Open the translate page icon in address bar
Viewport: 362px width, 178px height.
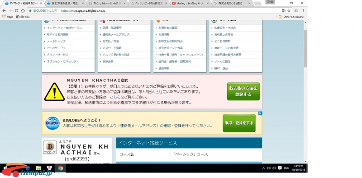284,10
